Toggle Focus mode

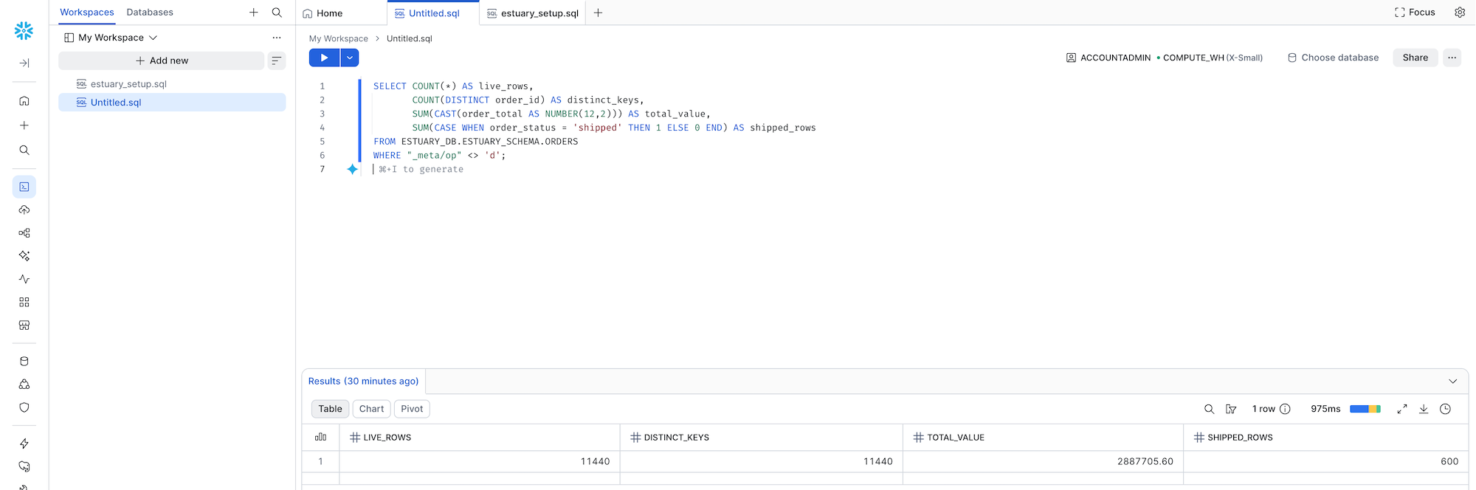pos(1415,13)
